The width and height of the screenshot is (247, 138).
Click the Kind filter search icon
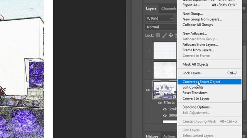148,18
